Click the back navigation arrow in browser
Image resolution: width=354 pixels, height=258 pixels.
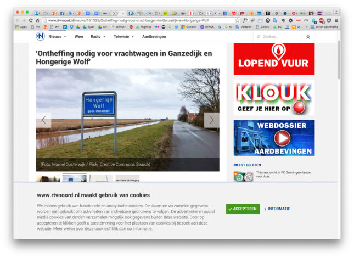click(x=18, y=20)
